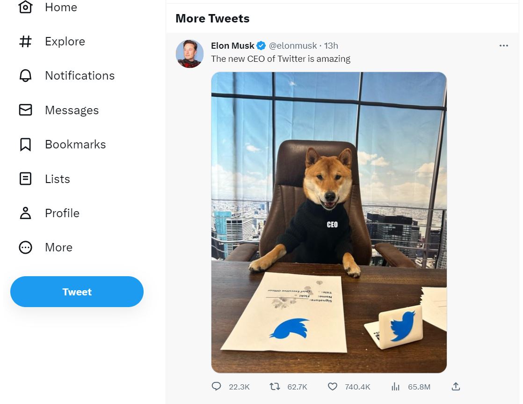Viewport: 523px width, 404px height.
Task: Click the blue Tweet button
Action: point(77,292)
